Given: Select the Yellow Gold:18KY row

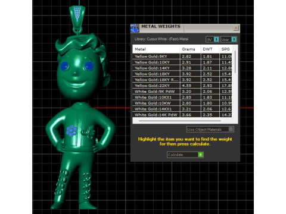Looking at the screenshot, I should click(x=182, y=74).
